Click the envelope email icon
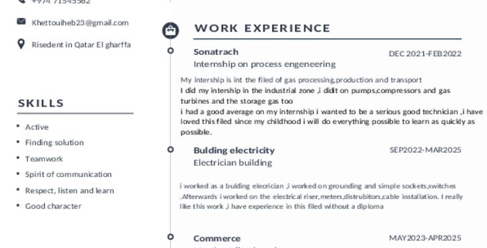Viewport: 487px width, 248px height. point(21,21)
